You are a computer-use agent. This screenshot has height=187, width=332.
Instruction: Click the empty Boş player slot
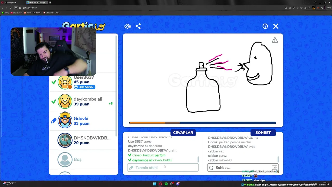[83, 159]
